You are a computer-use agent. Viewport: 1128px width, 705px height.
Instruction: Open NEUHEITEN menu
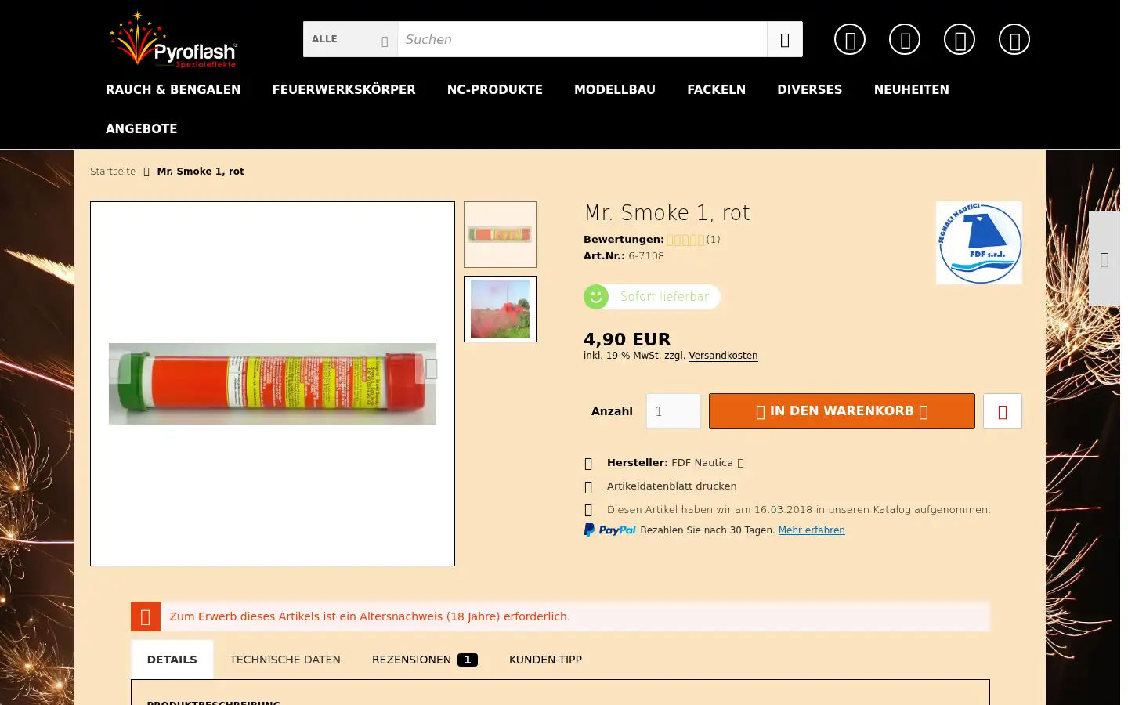912,90
